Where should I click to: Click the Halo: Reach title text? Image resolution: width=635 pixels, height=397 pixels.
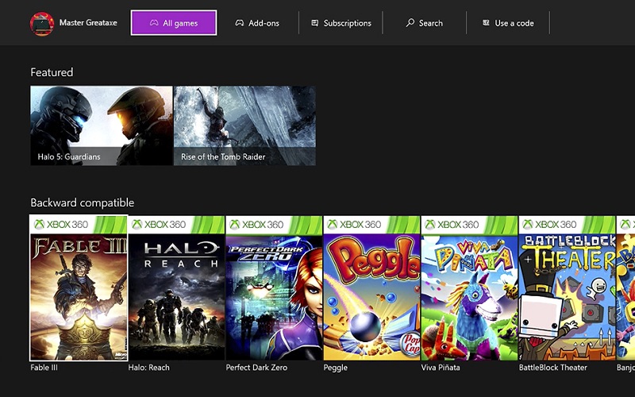[148, 368]
